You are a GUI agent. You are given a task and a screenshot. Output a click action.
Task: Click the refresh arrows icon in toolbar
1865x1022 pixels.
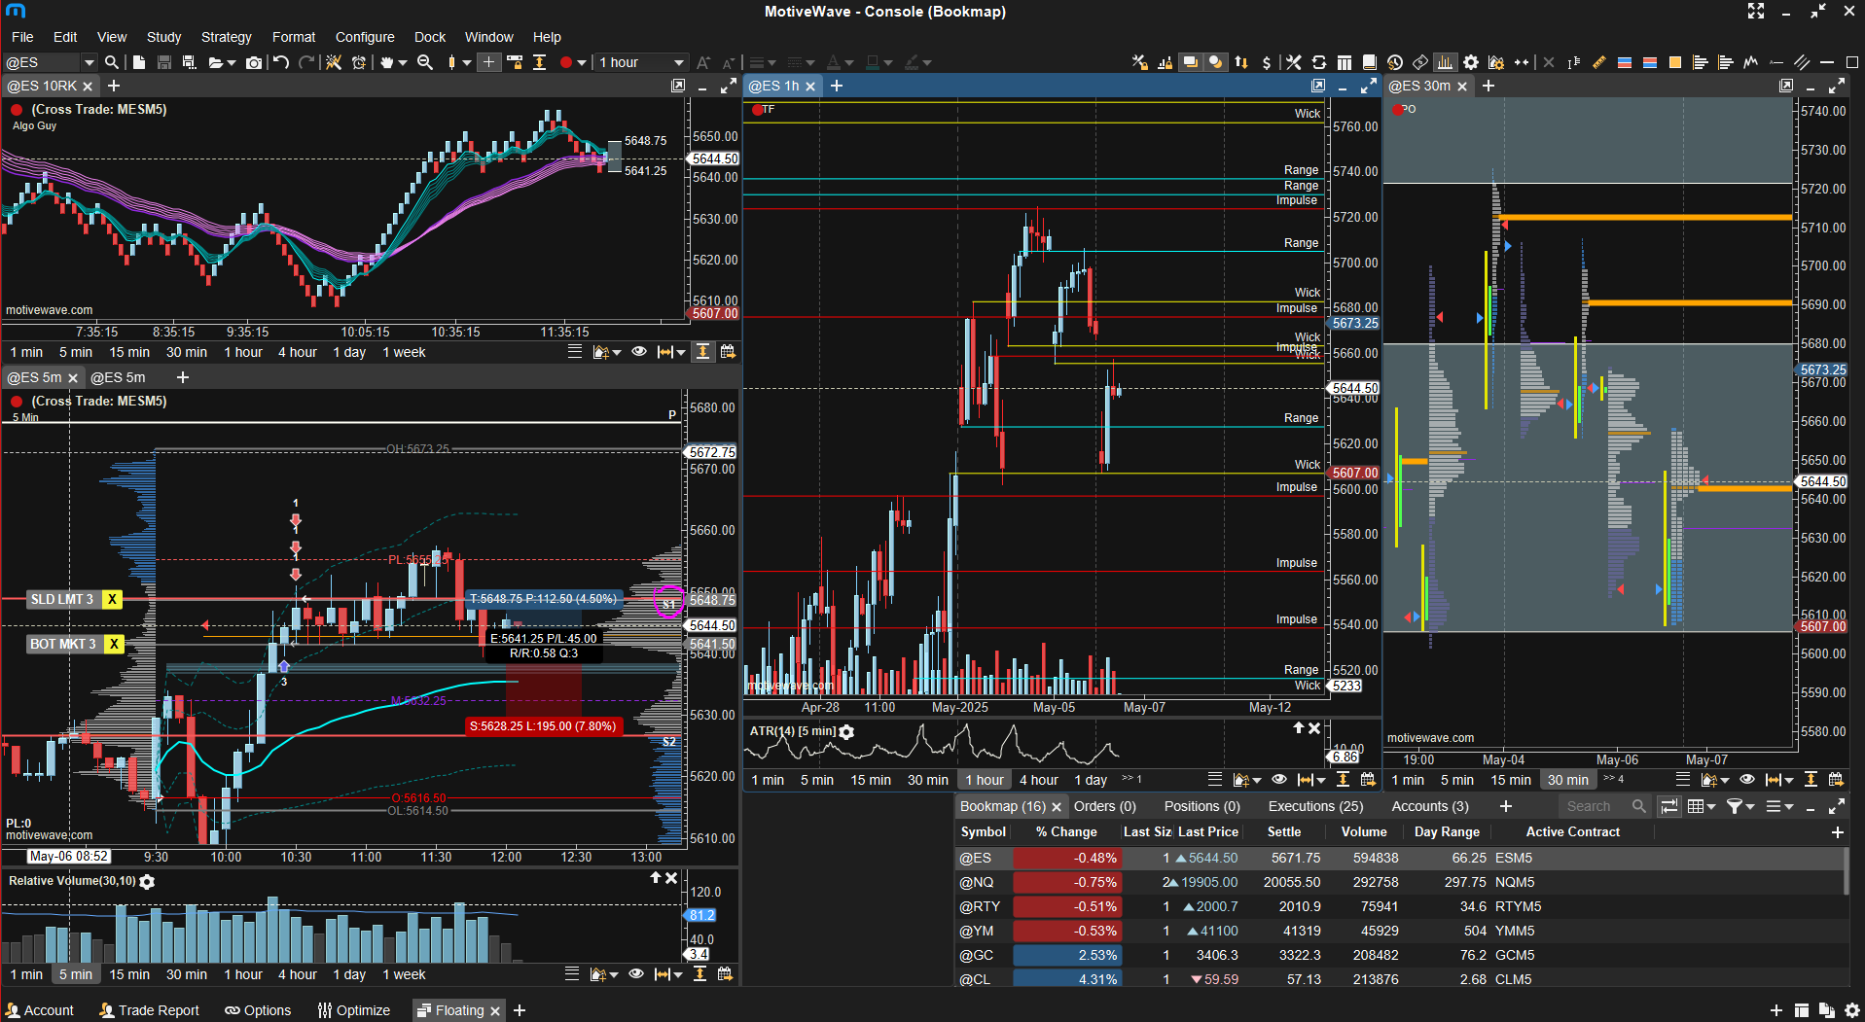point(1319,62)
